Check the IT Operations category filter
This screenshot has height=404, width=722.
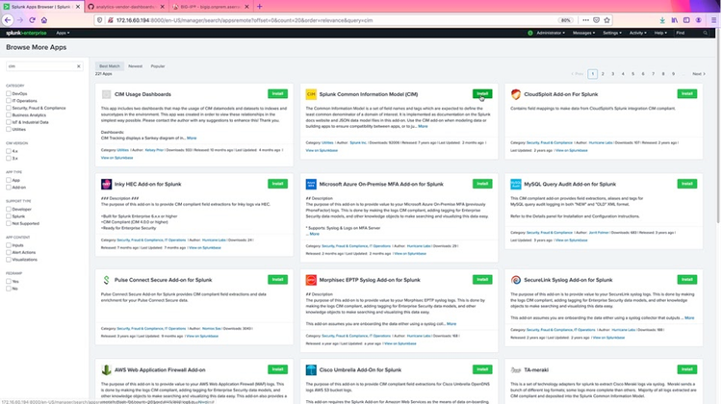click(x=9, y=101)
